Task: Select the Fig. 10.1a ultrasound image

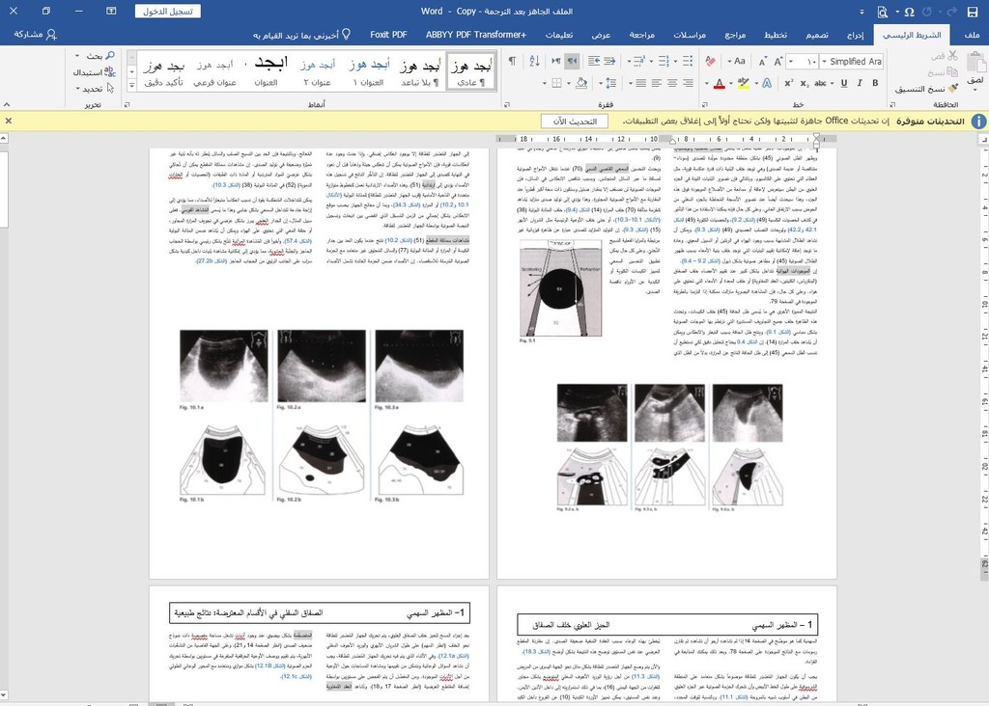Action: [x=224, y=366]
